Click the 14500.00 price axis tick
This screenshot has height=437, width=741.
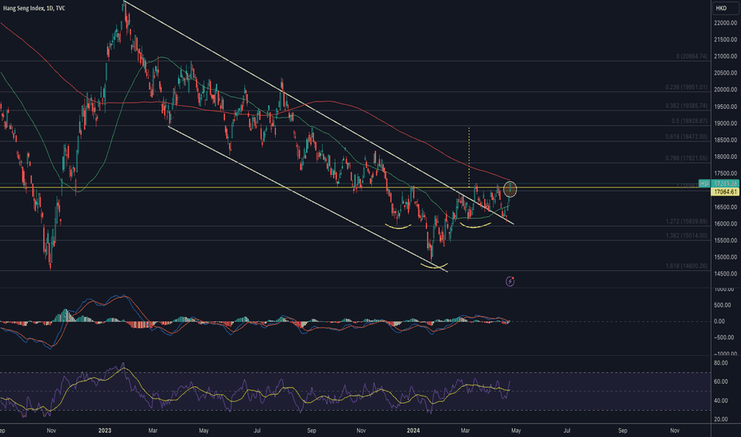[x=725, y=273]
